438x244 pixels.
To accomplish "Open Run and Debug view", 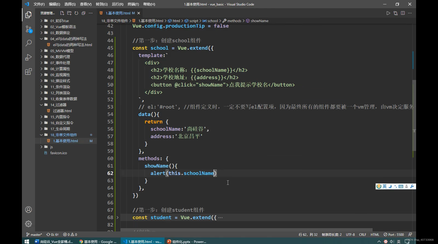I will coord(28,57).
